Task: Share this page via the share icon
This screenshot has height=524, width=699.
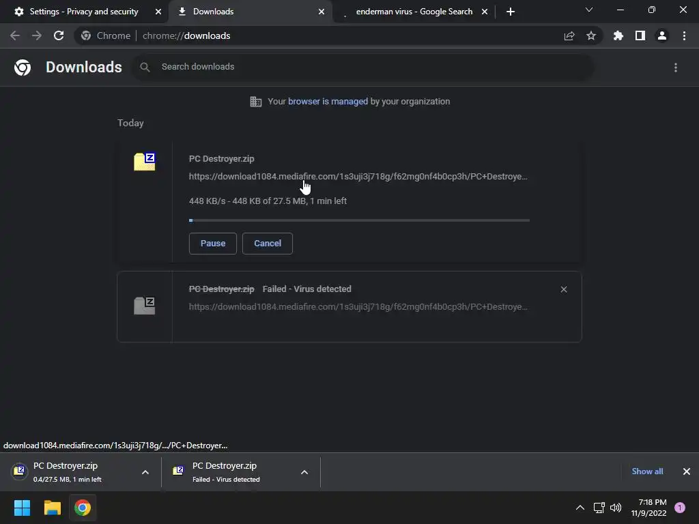Action: pyautogui.click(x=569, y=35)
